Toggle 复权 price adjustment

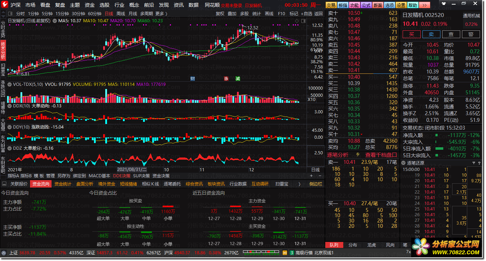click(220, 14)
